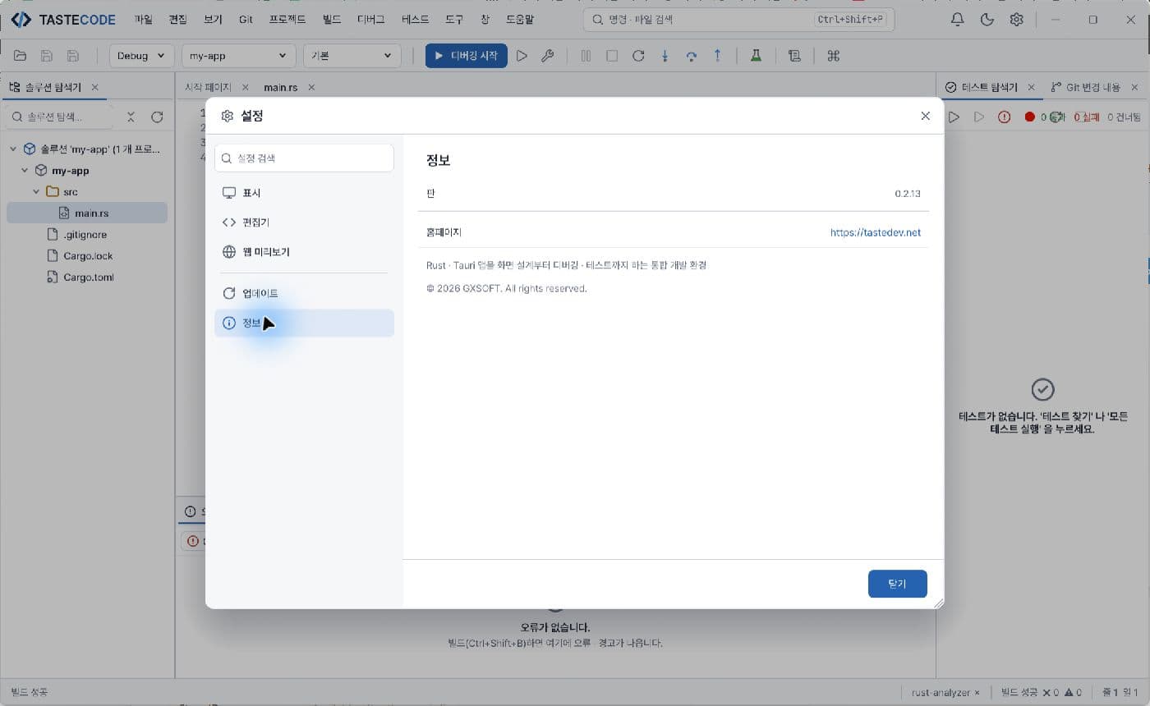Click the 닫기 button in settings dialog
Screen dimensions: 1150x706
pyautogui.click(x=897, y=584)
